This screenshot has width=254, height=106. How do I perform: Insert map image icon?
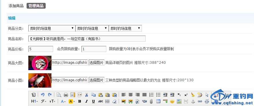point(179,101)
